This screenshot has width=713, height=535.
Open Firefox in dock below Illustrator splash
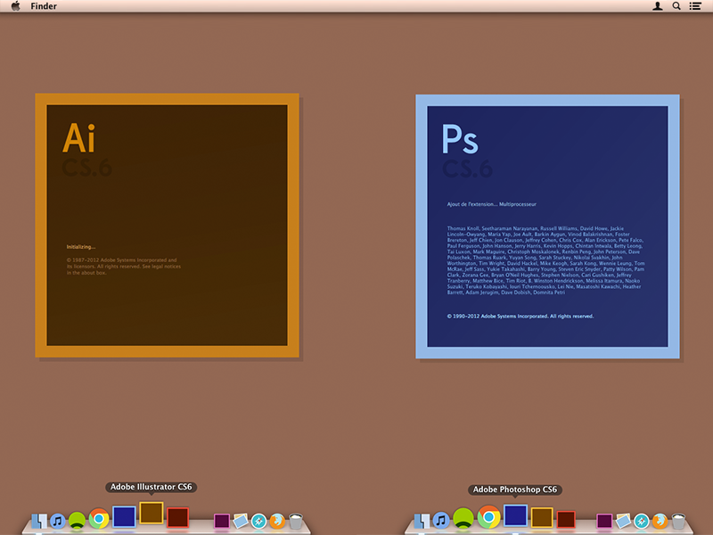(277, 521)
